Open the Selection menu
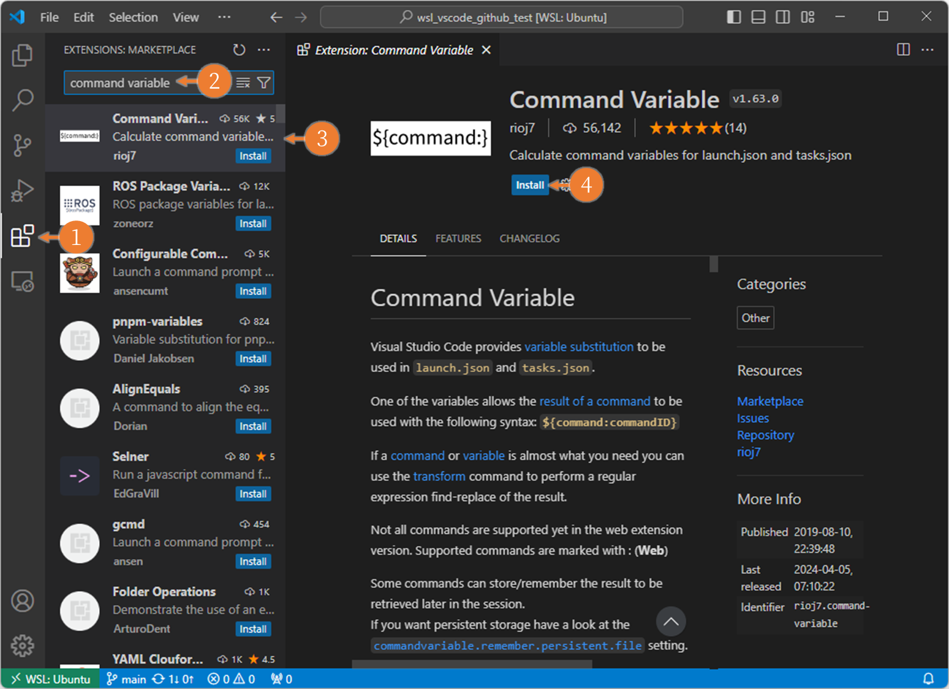The width and height of the screenshot is (949, 689). tap(134, 17)
